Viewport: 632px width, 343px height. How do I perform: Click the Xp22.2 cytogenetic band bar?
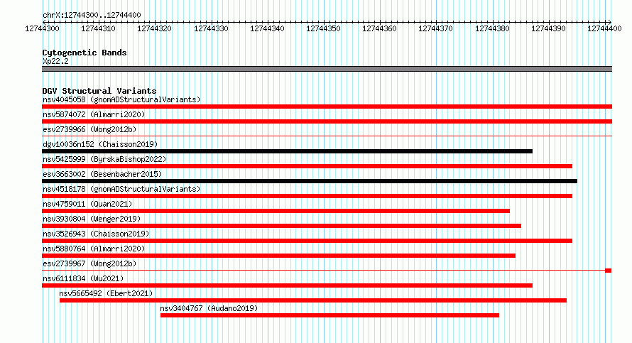tap(327, 69)
